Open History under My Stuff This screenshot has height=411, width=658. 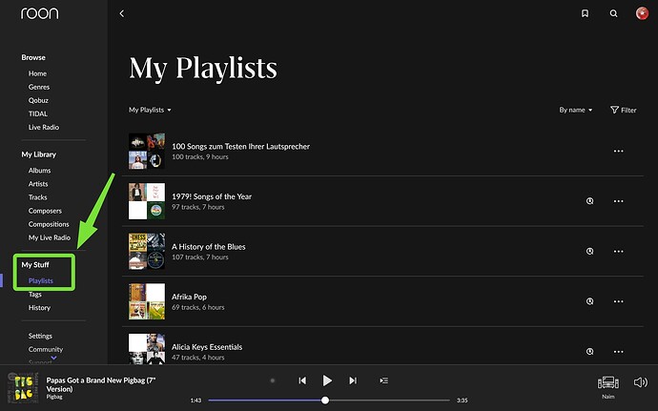[x=39, y=308]
